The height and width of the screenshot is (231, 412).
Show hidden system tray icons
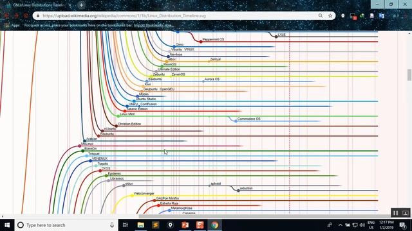(x=341, y=225)
